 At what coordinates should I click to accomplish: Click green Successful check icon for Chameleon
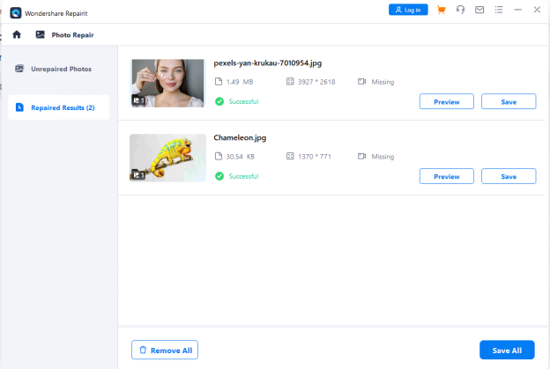click(219, 176)
